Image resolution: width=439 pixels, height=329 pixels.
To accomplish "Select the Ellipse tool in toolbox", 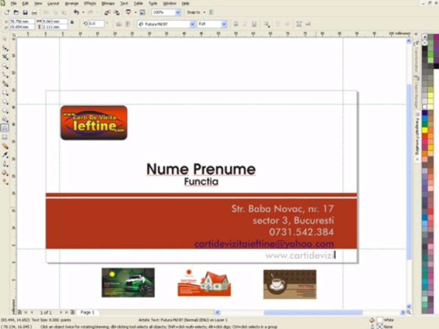I will click(x=5, y=101).
